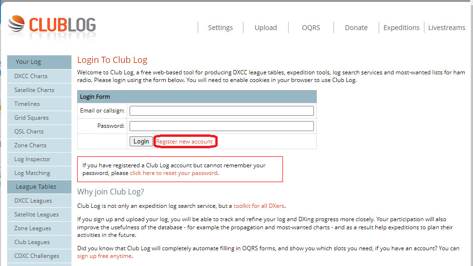The height and width of the screenshot is (266, 473).
Task: Click the Login button
Action: (141, 141)
